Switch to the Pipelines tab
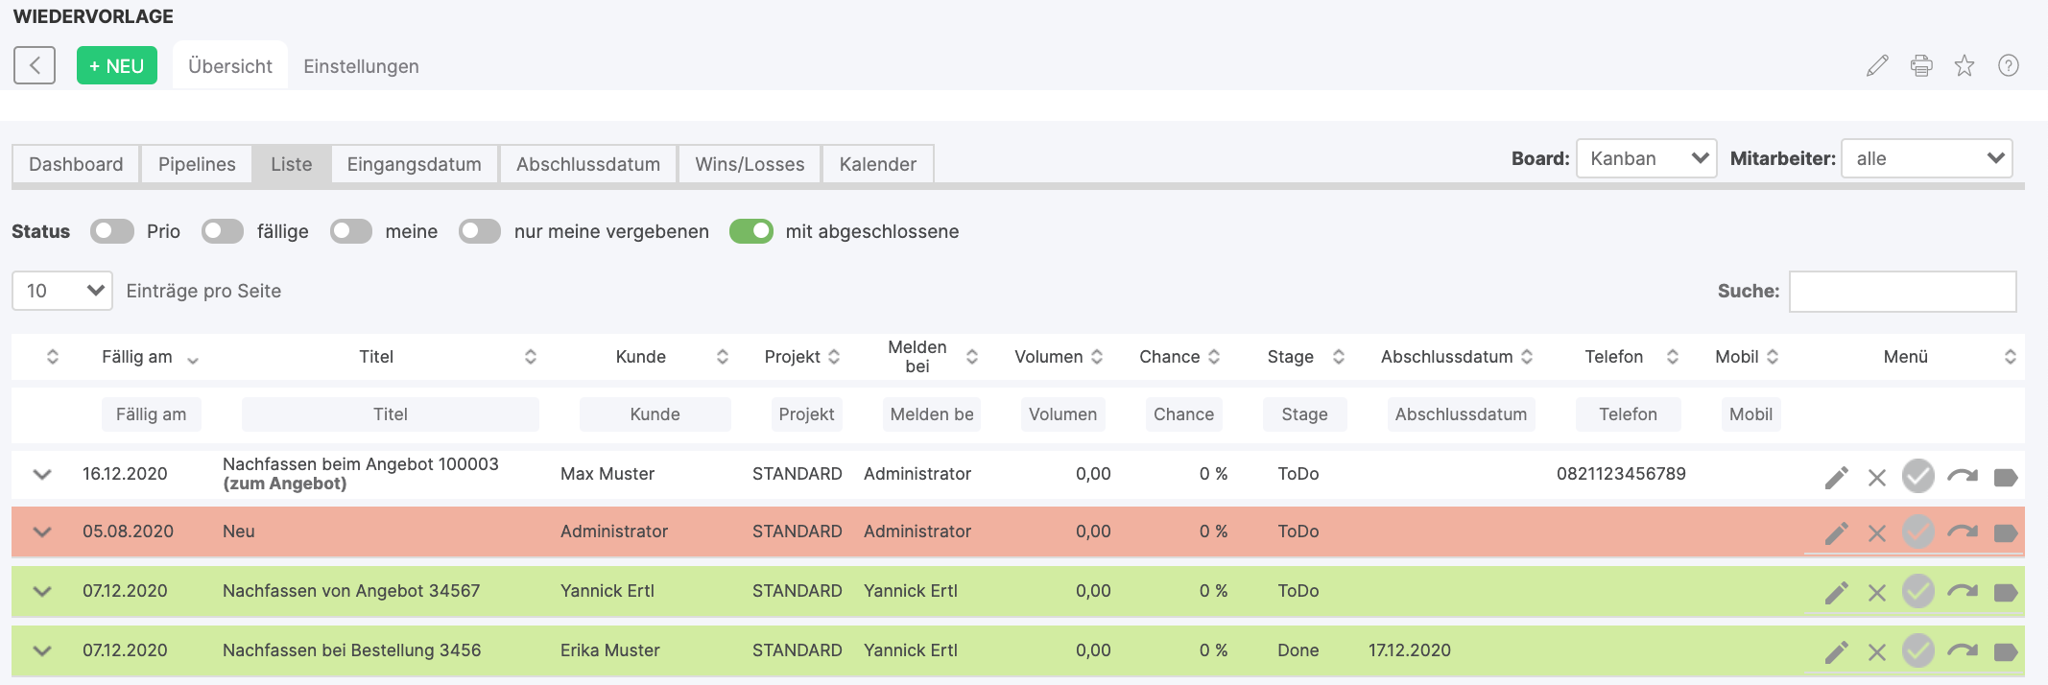The image size is (2048, 685). tap(197, 164)
